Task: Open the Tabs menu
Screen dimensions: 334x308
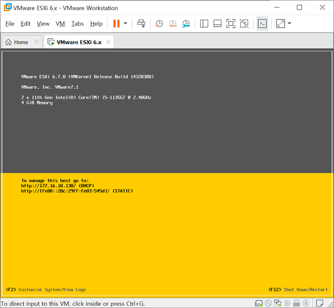Action: click(x=78, y=24)
